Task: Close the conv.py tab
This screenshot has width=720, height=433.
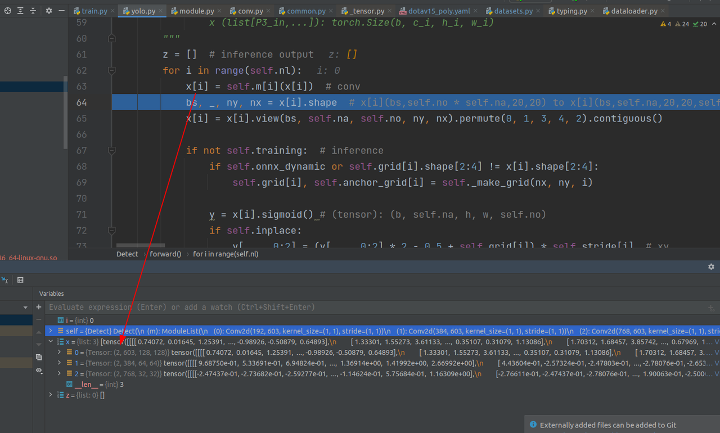Action: [x=269, y=11]
